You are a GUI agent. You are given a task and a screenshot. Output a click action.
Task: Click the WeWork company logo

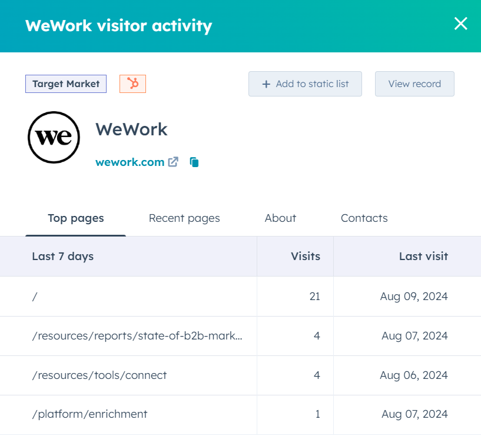point(54,137)
